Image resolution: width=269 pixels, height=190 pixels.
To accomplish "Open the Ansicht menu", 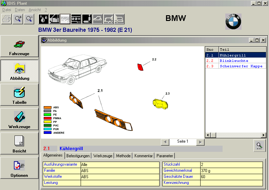I will pyautogui.click(x=35, y=10).
